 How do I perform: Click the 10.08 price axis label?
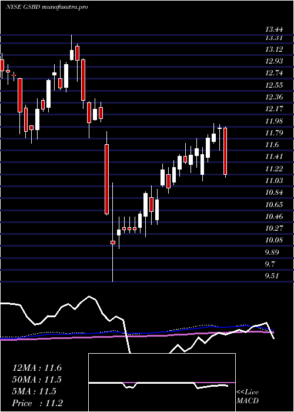pyautogui.click(x=274, y=240)
